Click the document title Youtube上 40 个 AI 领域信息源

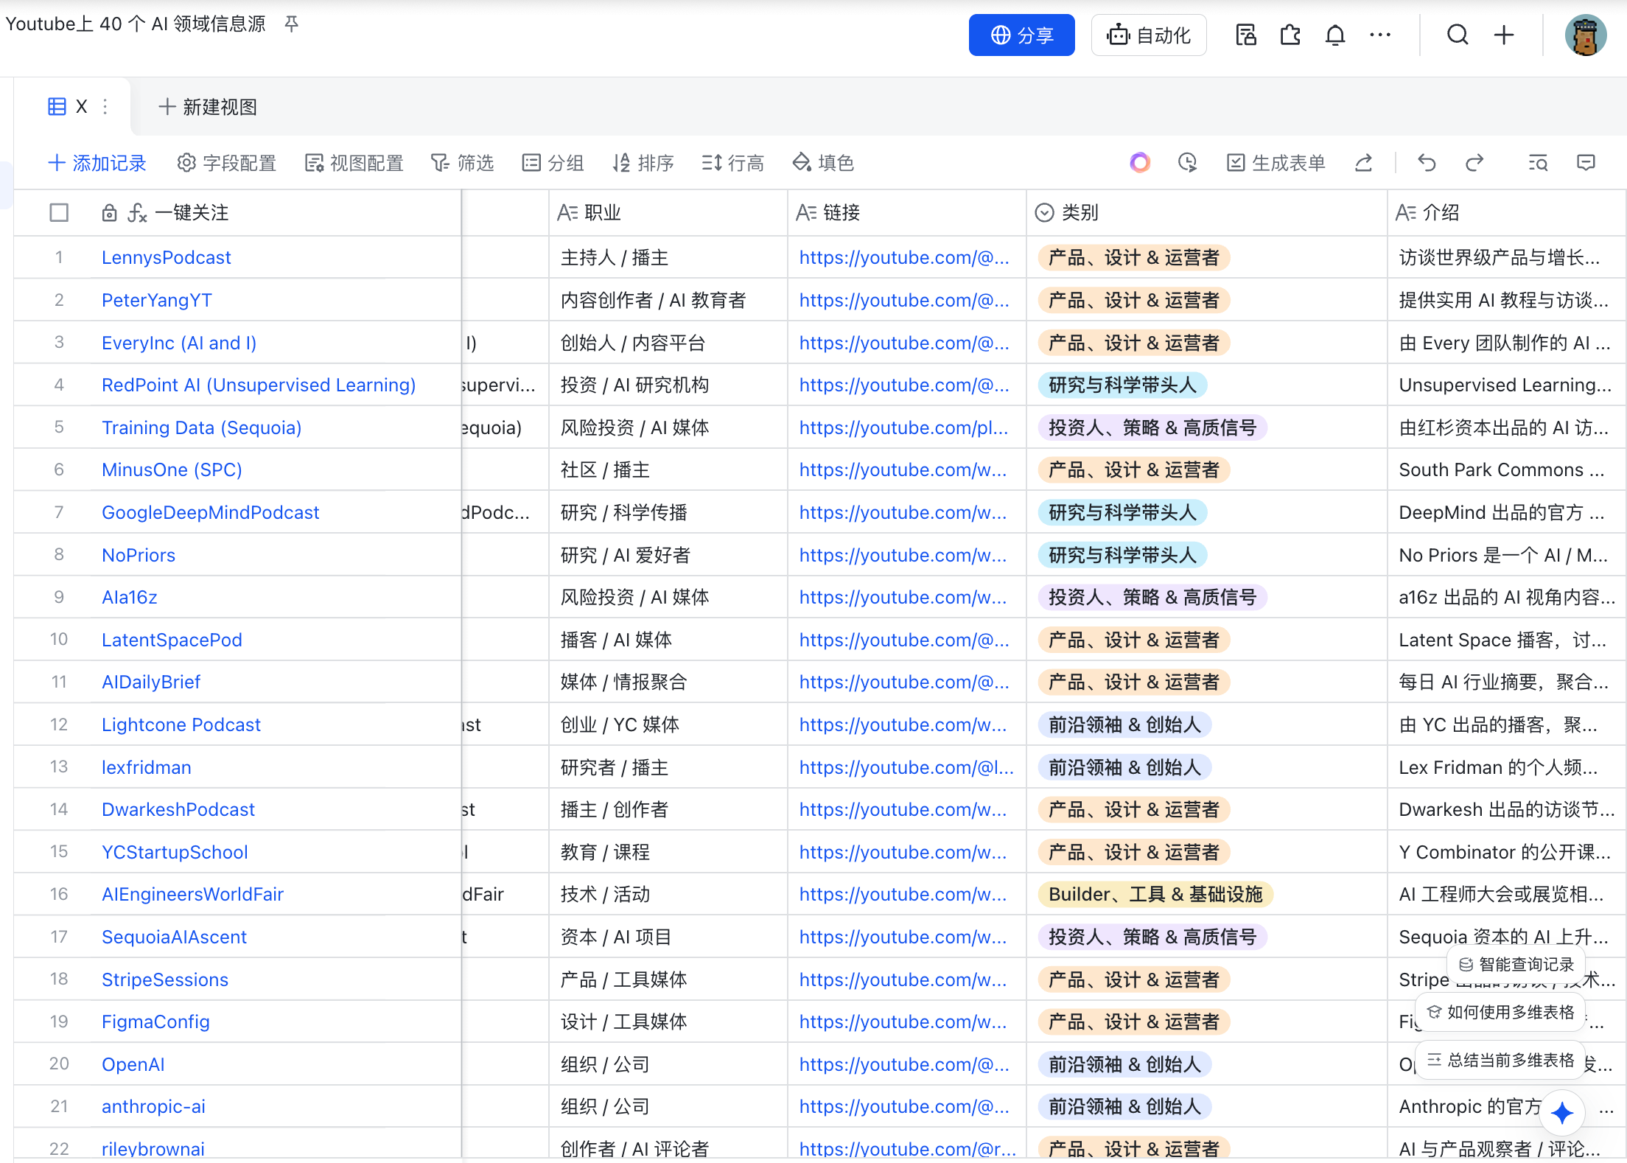tap(136, 24)
